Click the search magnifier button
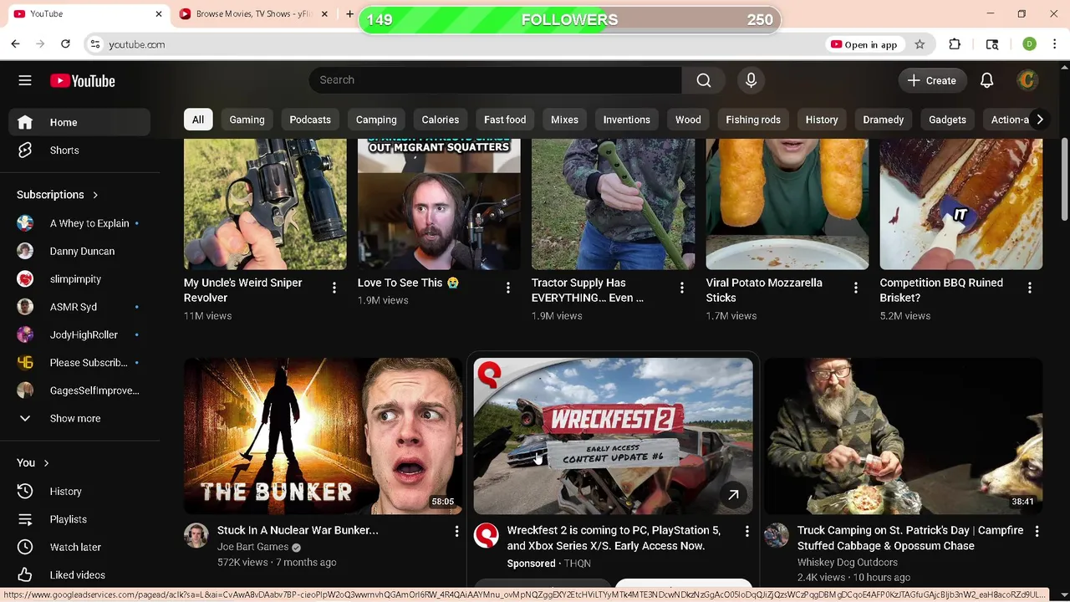The height and width of the screenshot is (602, 1070). pos(704,80)
